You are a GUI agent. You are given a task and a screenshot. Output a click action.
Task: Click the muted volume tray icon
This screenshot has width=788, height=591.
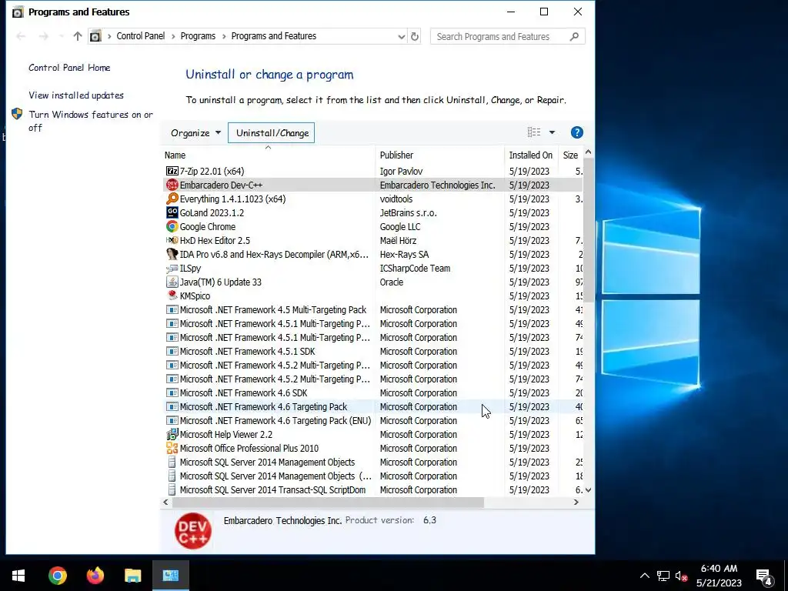click(682, 576)
